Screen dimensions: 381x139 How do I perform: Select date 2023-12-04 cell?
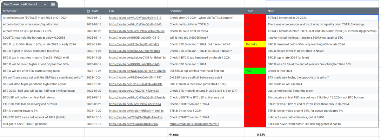tap(96, 44)
